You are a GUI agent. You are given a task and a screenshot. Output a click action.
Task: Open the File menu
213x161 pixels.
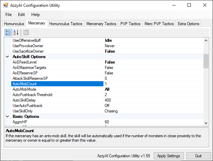(9, 15)
